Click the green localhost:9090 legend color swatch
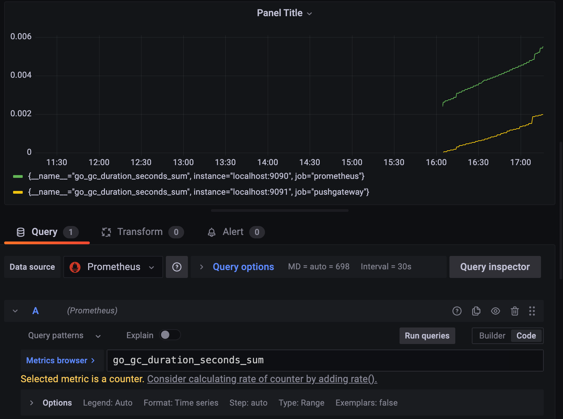Screen dimensions: 563x419 (18, 176)
